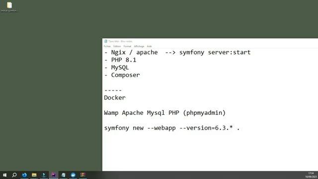Screen dimensions: 318x179
Task: Open the Edition menu in Notepad
Action: [117, 46]
